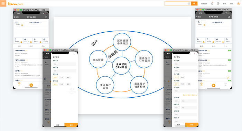Select 个人 tab in right lifecycle phone

pyautogui.click(x=225, y=46)
